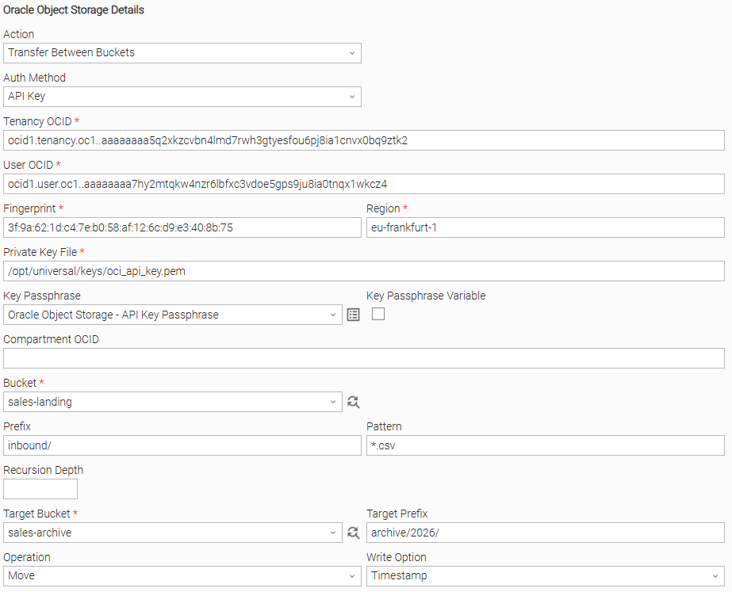Open the Auth Method dropdown

pos(182,97)
